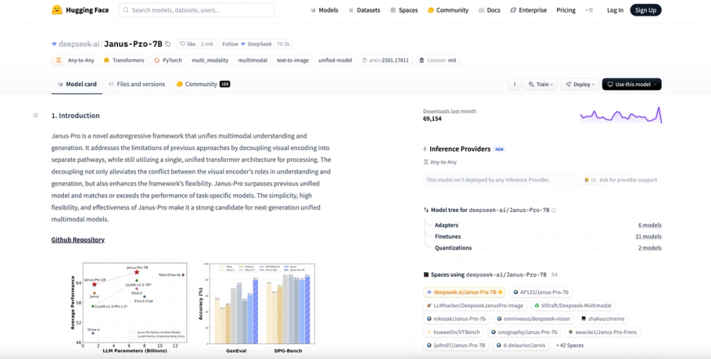Expand the Deploy dropdown
Viewport: 711px width, 359px height.
pyautogui.click(x=579, y=85)
